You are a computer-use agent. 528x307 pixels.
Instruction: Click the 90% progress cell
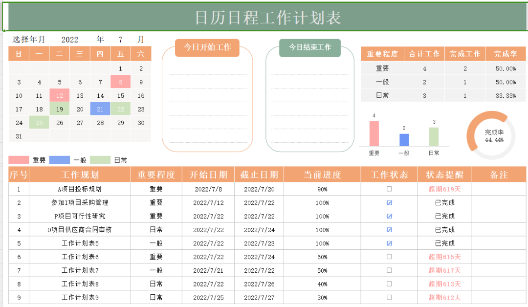[x=322, y=189]
